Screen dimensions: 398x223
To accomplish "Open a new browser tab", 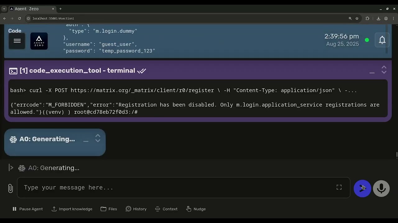I will click(x=60, y=9).
